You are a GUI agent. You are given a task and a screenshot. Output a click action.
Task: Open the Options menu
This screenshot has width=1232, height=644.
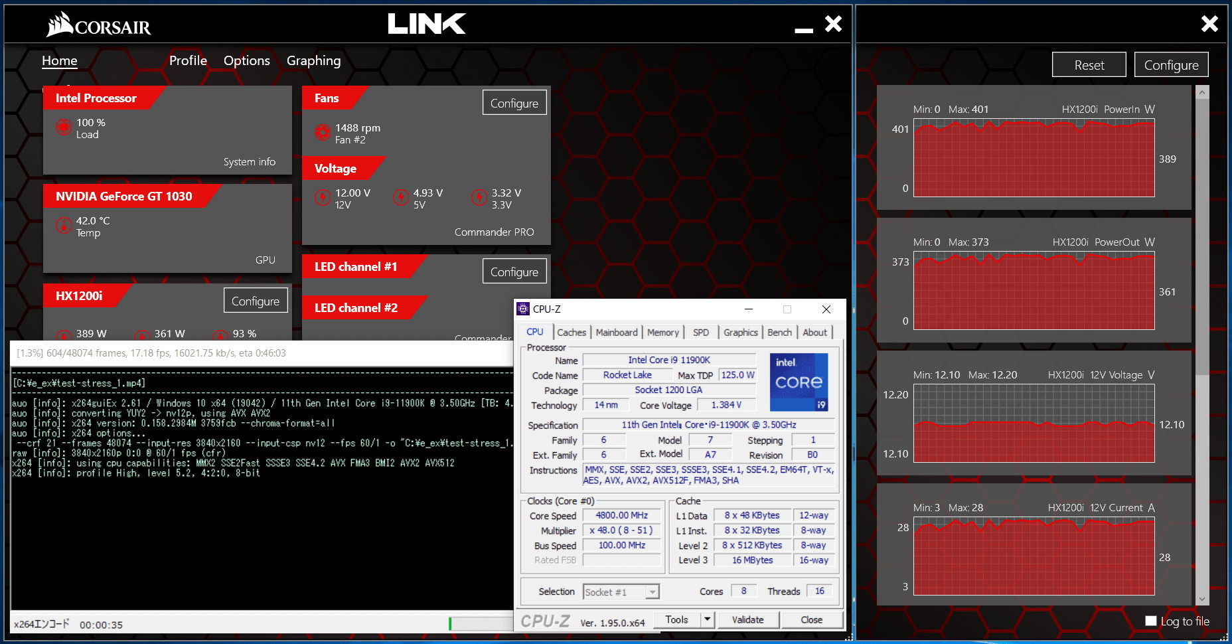pyautogui.click(x=247, y=60)
